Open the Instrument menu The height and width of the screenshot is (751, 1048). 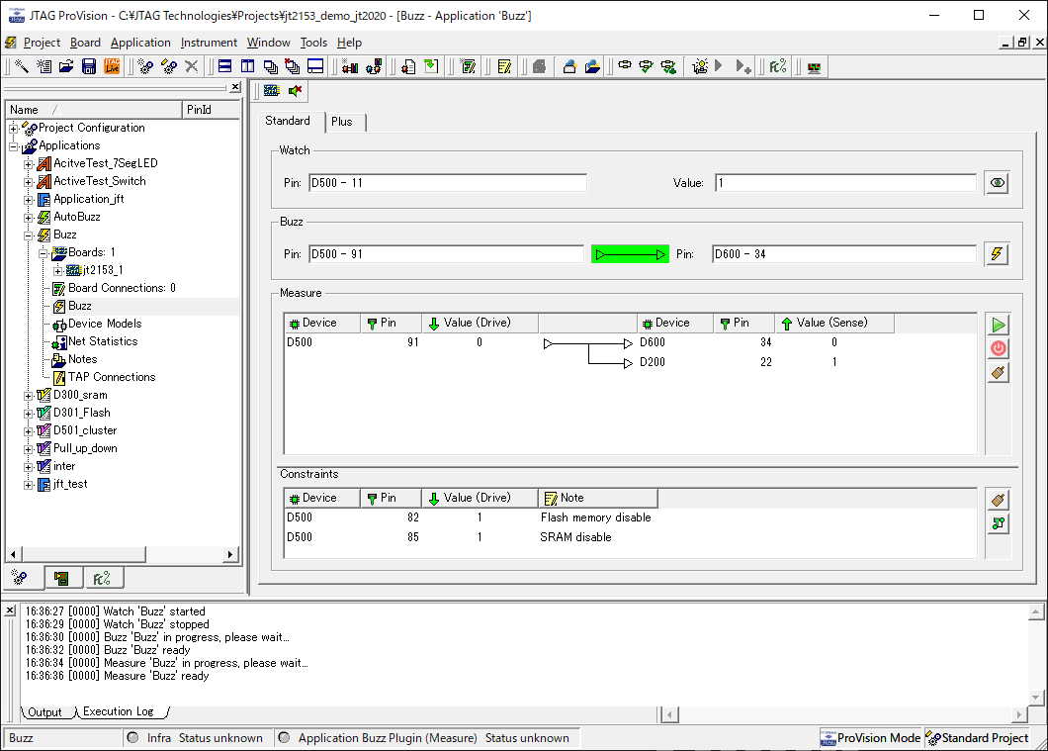(209, 43)
